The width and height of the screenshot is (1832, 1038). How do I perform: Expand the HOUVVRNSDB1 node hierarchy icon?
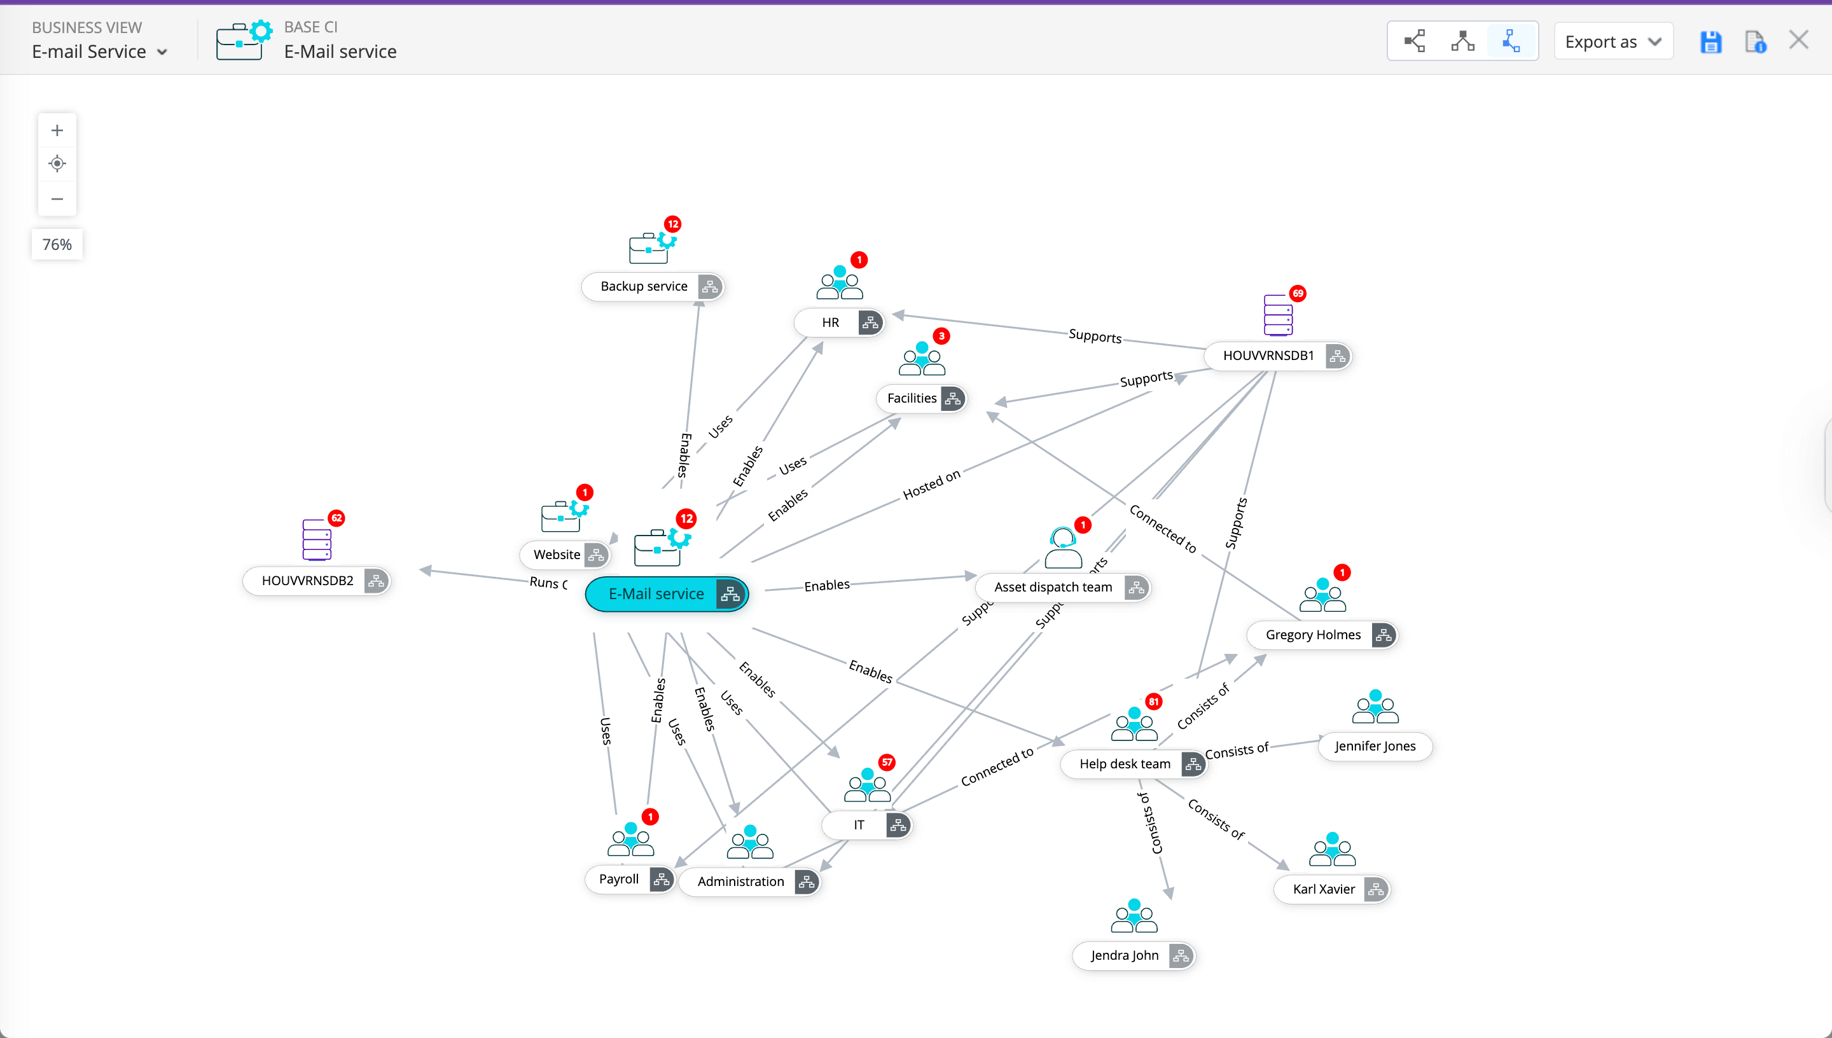1336,356
